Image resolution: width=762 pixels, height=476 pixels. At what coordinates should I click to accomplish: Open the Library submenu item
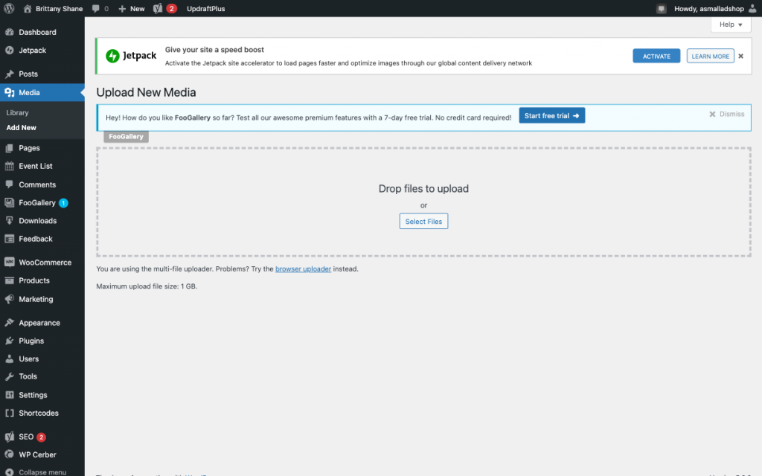point(18,113)
